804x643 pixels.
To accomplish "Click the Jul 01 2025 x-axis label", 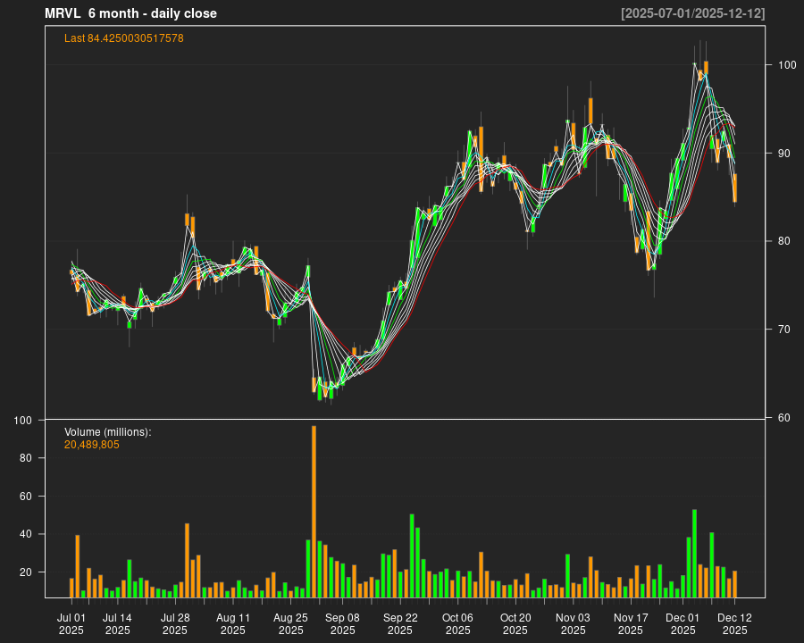I will click(71, 623).
